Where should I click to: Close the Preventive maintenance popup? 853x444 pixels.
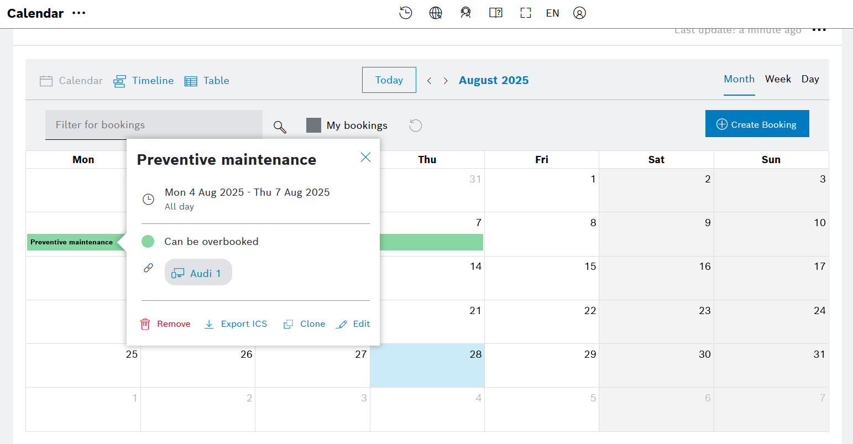tap(365, 158)
